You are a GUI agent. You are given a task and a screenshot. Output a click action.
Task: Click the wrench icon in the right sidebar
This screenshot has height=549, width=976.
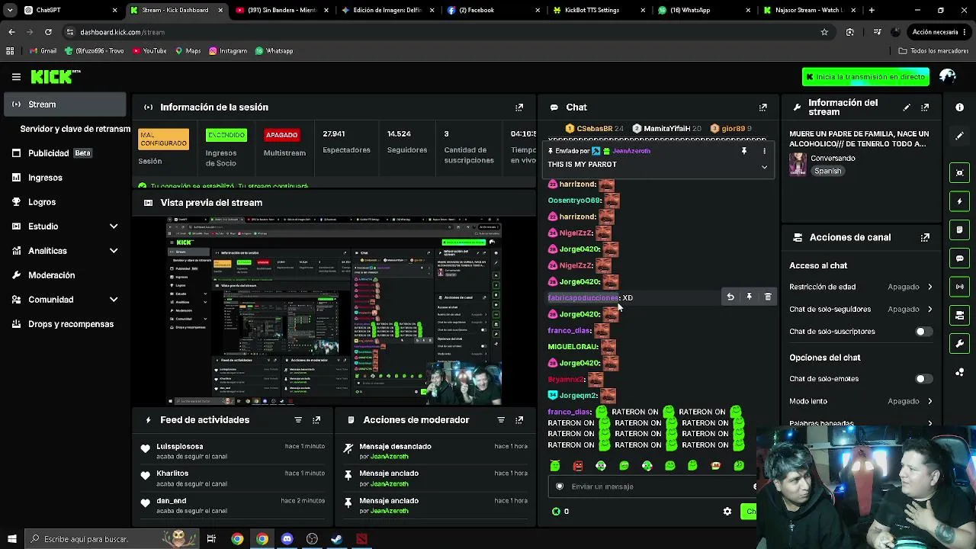[960, 344]
